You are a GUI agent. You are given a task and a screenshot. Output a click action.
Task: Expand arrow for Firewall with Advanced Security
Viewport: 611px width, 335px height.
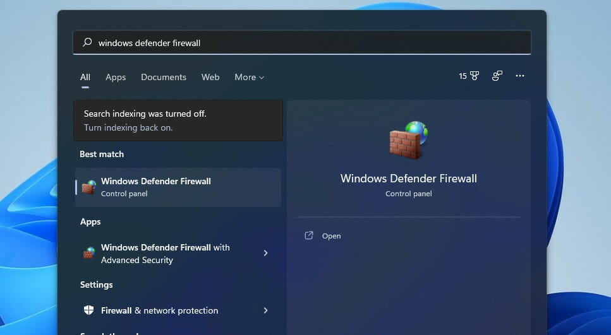(265, 253)
